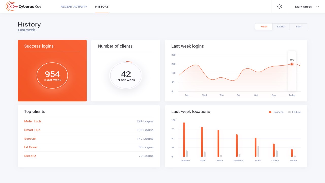Viewport: 325px width, 183px height.
Task: Click the Zurich failure bar
Action: (x=295, y=156)
